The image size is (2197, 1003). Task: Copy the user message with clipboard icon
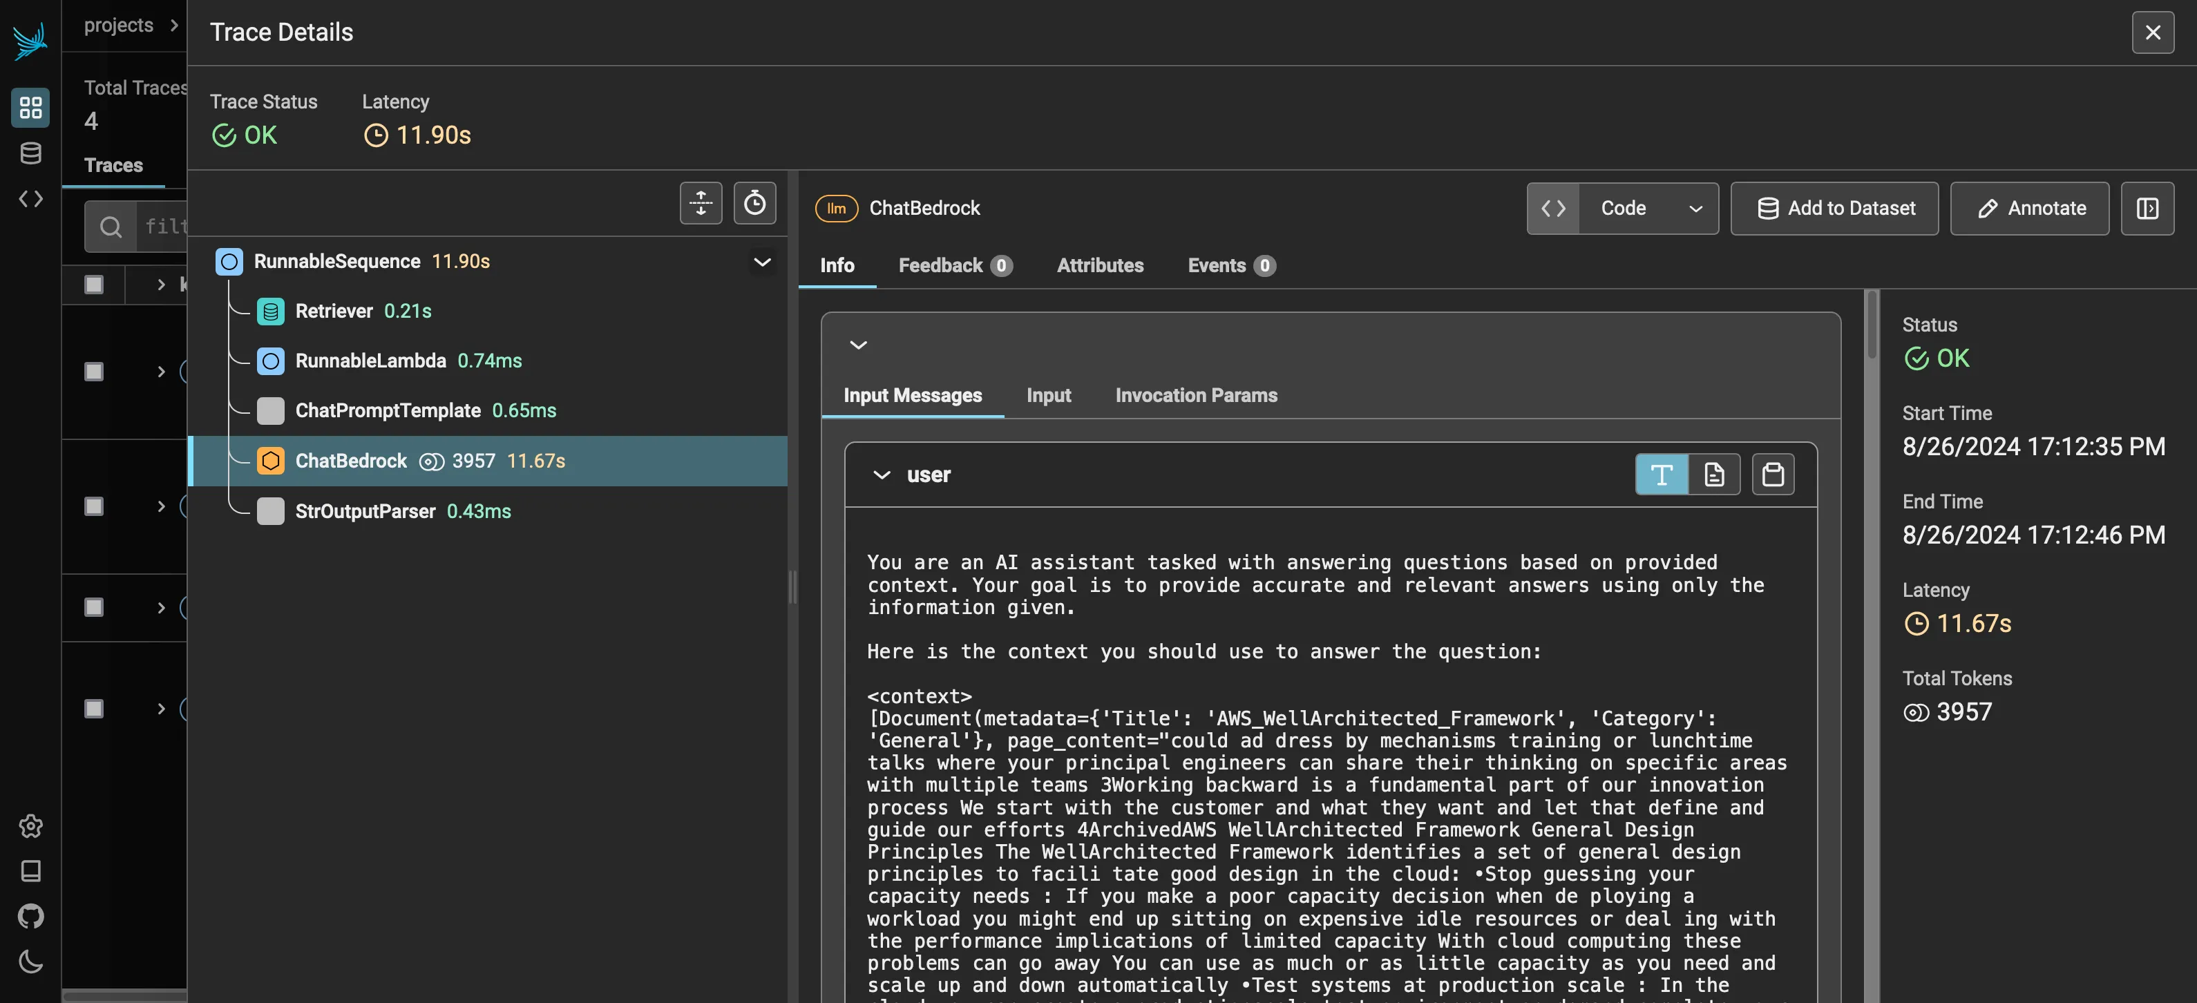[1772, 474]
